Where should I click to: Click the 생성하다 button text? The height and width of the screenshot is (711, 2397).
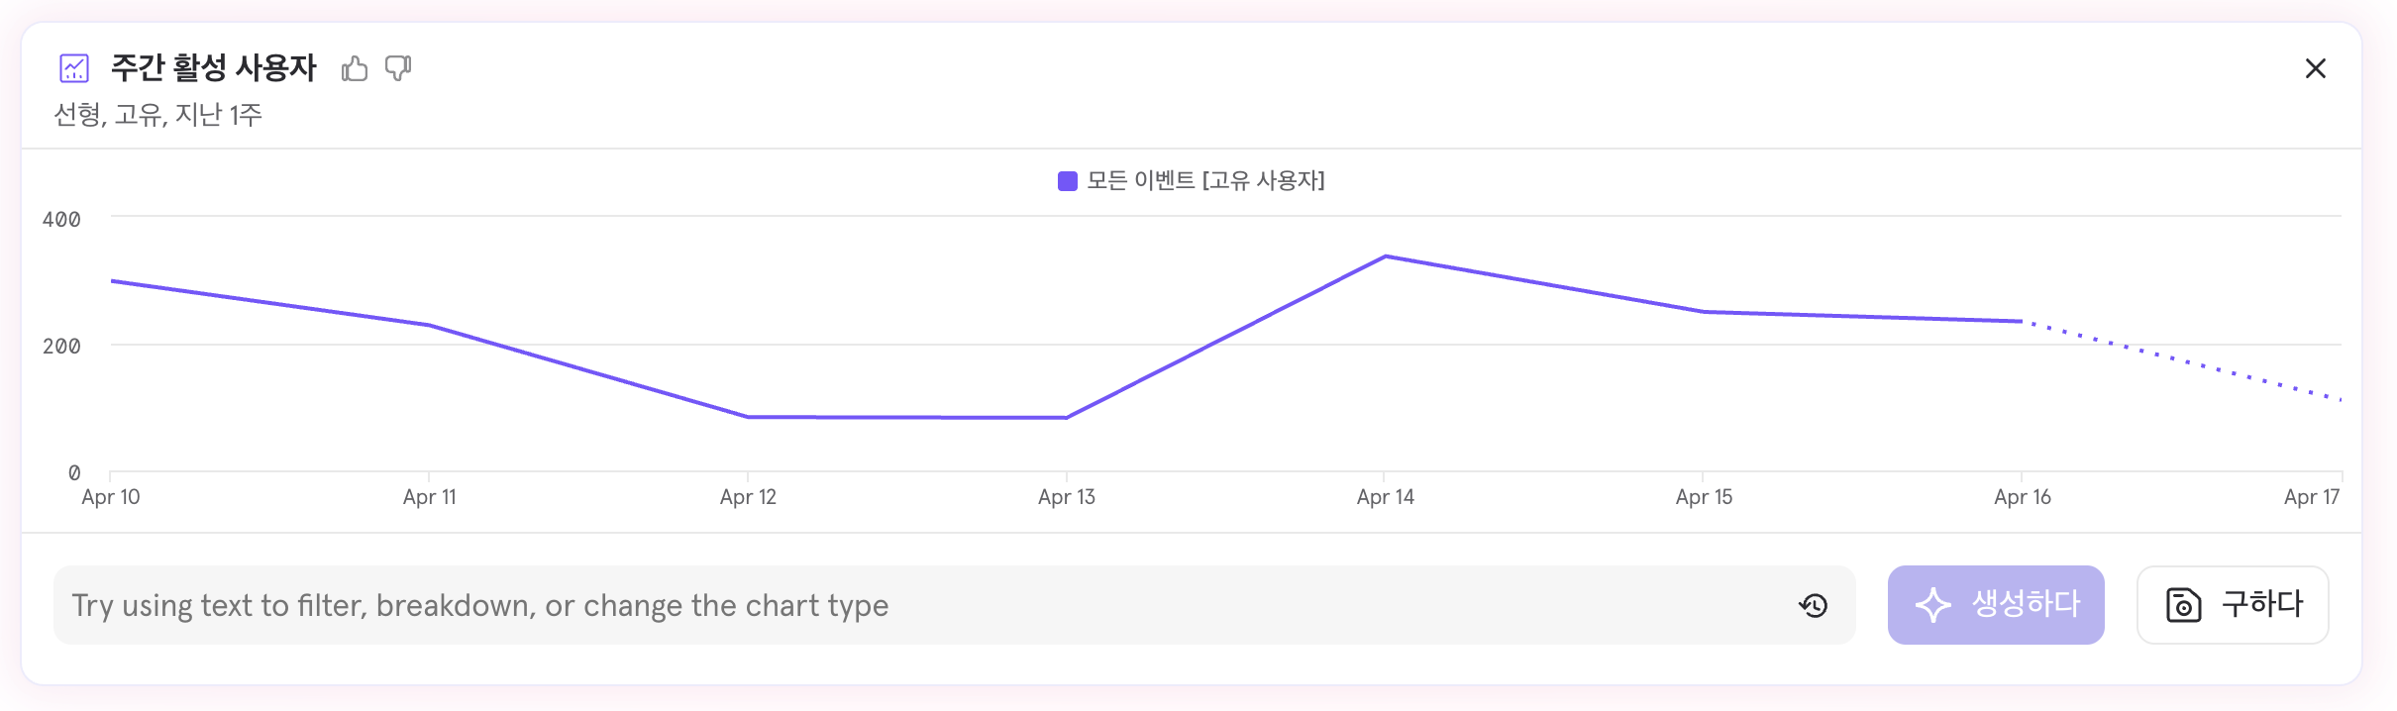point(2026,604)
